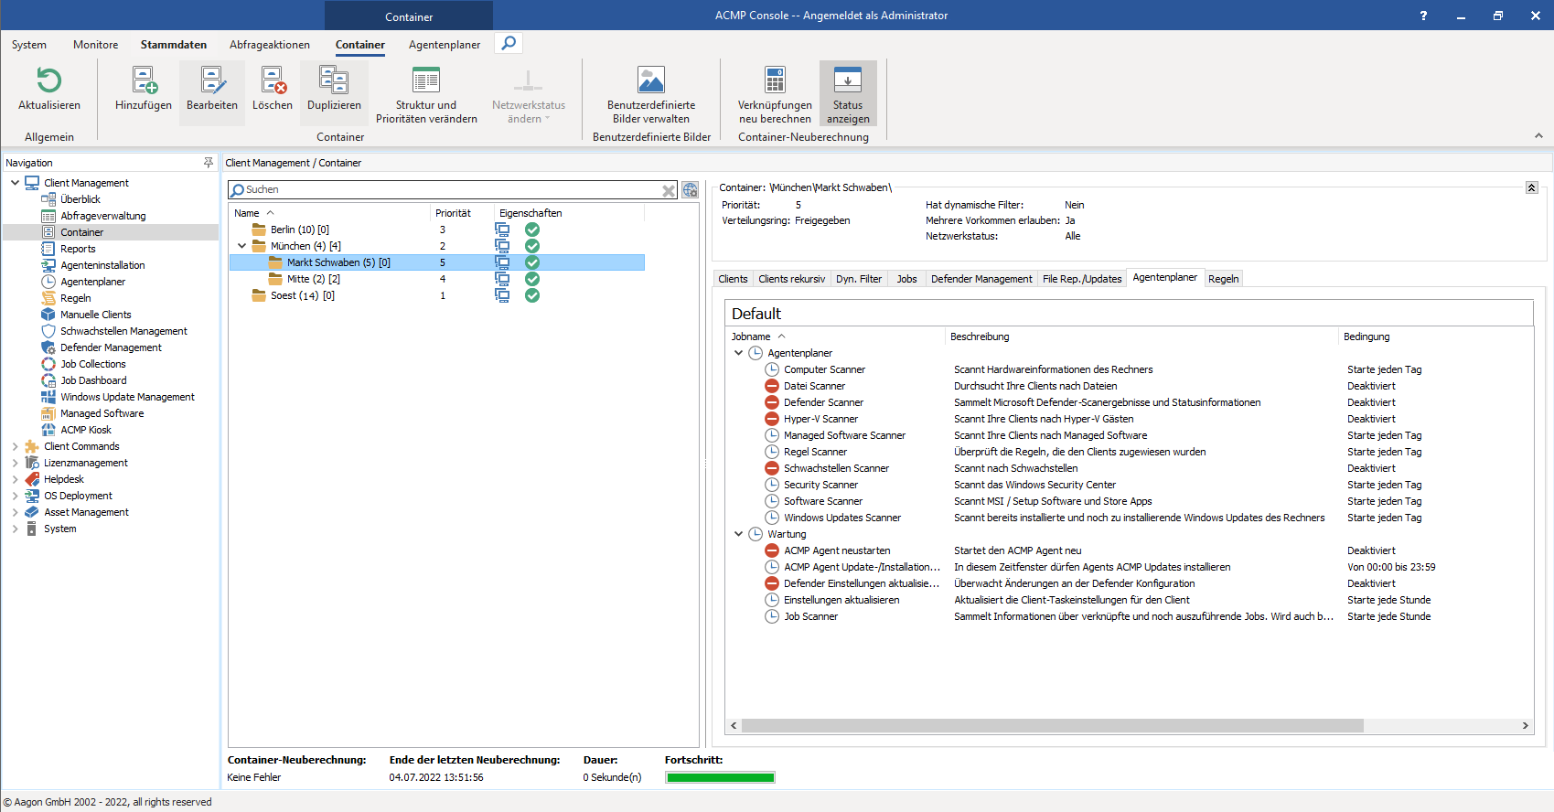
Task: Switch to the Jobs tab
Action: 906,279
